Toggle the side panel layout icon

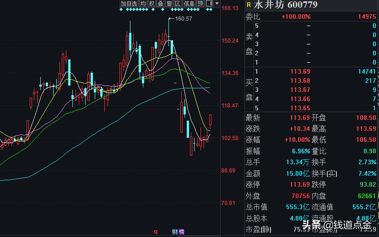coord(209,3)
